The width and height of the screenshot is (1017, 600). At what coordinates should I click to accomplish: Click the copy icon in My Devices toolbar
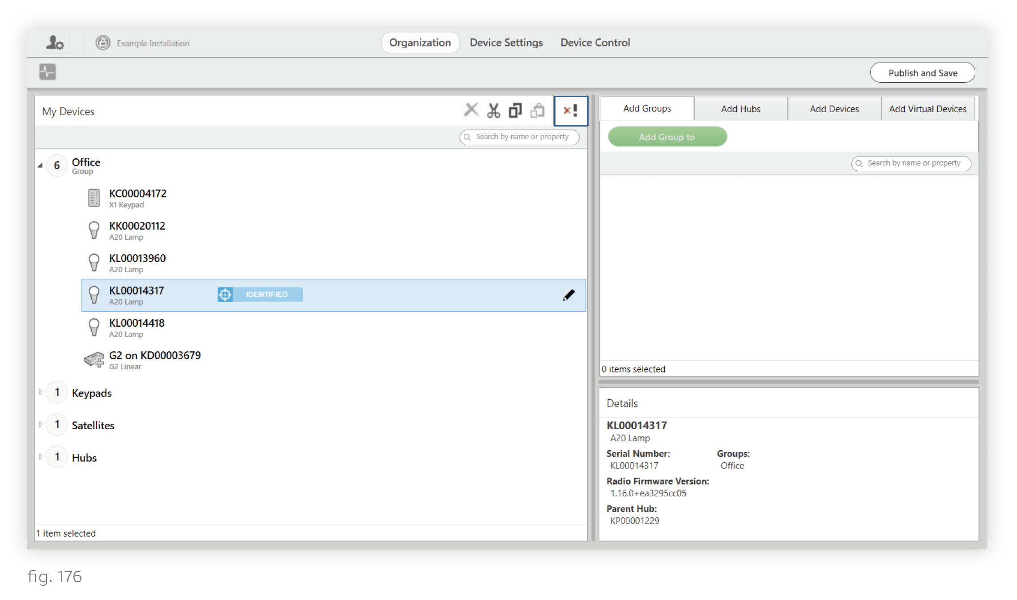click(515, 110)
